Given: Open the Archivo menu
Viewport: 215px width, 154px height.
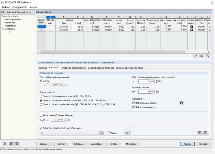Looking at the screenshot, I should point(5,7).
